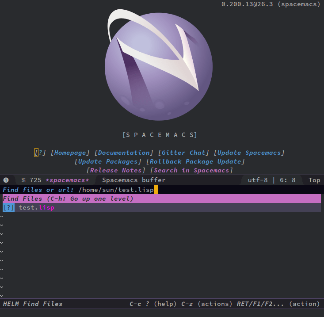Click the % read-only indicator in the mode line
324x317 pixels.
tap(23, 180)
